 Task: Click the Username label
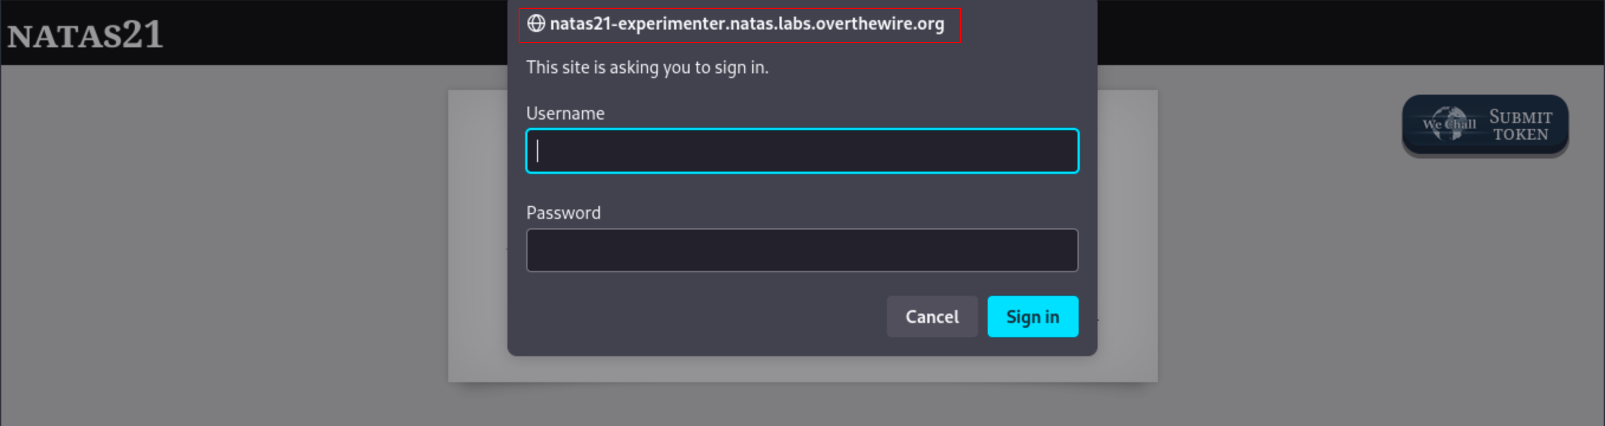point(565,114)
